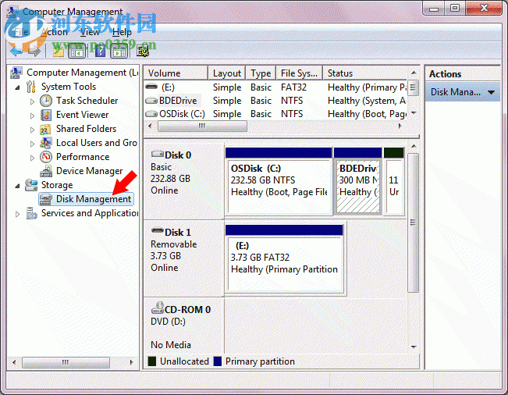Click the Disk 1 removable drive icon

click(x=158, y=231)
